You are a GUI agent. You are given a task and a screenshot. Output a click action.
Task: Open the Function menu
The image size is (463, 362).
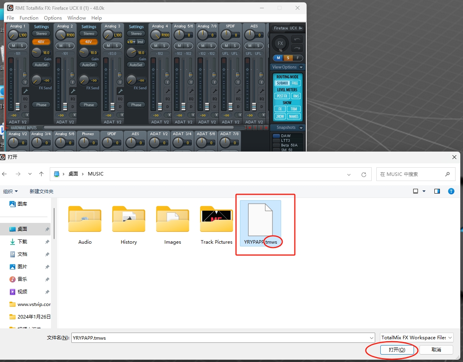click(29, 18)
